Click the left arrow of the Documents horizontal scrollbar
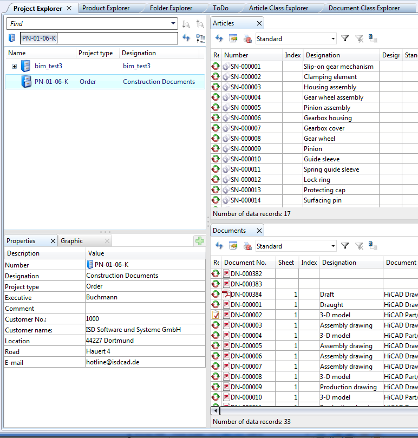This screenshot has height=438, width=418. (215, 410)
